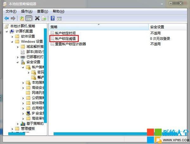190x144 pixels.
Task: Open the Help question mark icon
Action: tap(53, 18)
